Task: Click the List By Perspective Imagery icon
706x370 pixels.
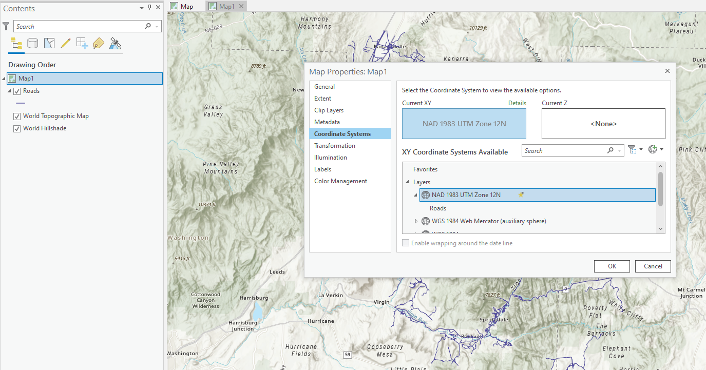Action: [x=115, y=43]
